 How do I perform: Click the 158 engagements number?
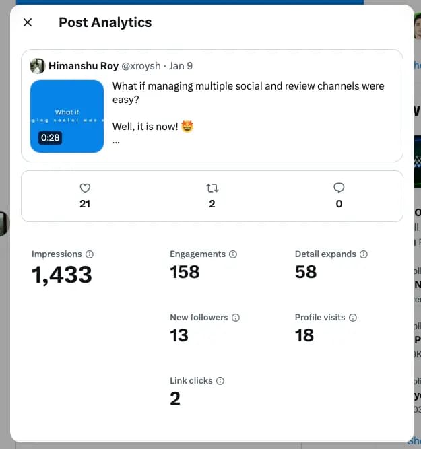pos(185,272)
